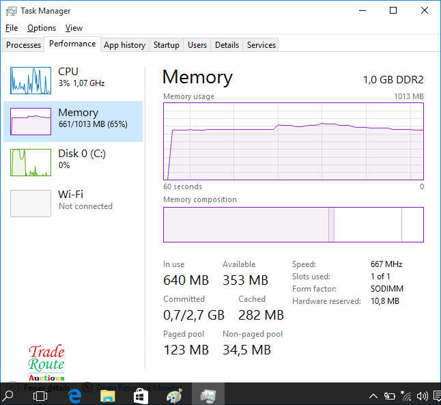The height and width of the screenshot is (405, 441).
Task: Open the File menu
Action: click(12, 28)
